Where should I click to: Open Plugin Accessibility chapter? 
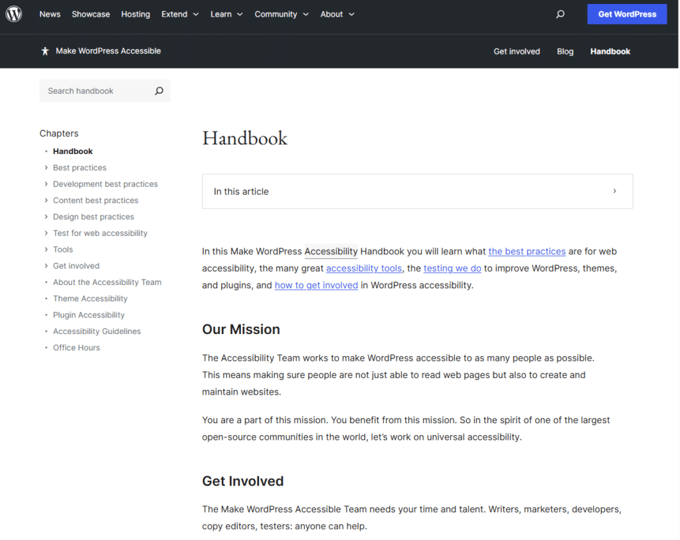coord(88,315)
